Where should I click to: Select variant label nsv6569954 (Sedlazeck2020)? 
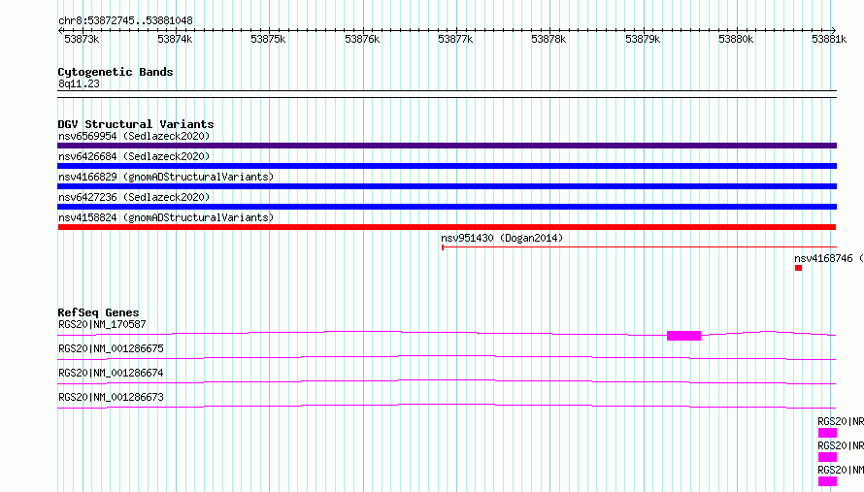[134, 136]
